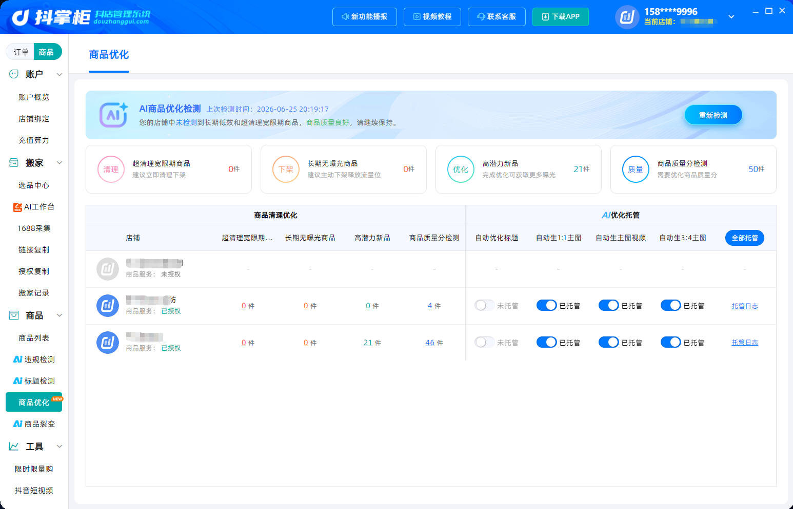Open the account dropdown arrow in header
Viewport: 793px width, 509px height.
731,17
